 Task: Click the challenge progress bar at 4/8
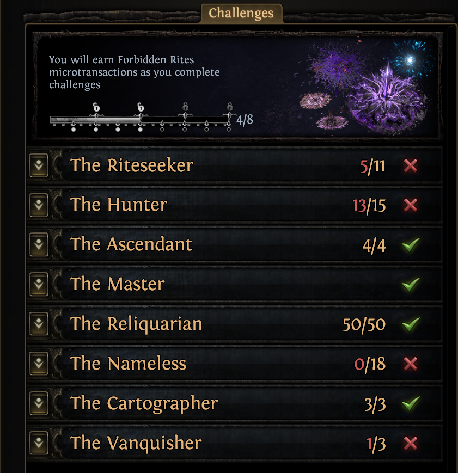140,120
